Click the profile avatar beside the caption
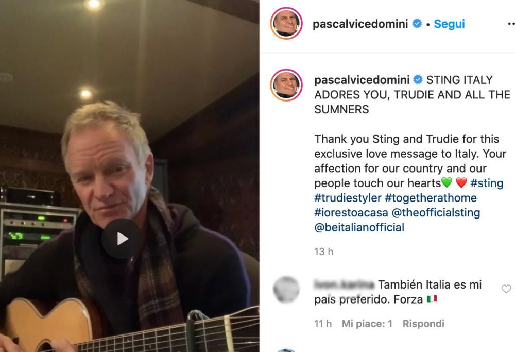 (286, 85)
